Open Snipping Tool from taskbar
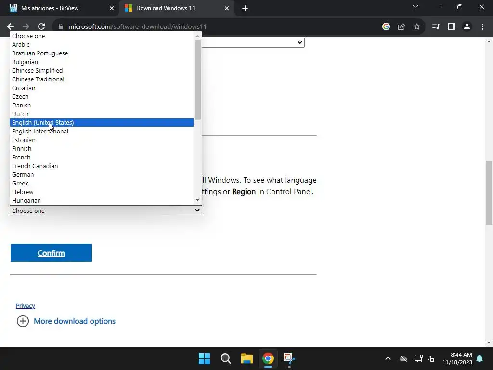This screenshot has width=493, height=370. click(289, 358)
